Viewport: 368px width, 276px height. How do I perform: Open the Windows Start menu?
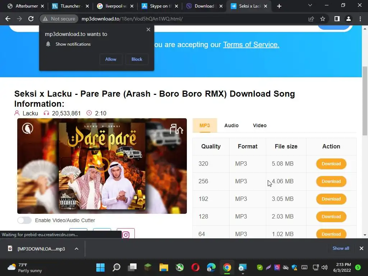click(x=101, y=267)
